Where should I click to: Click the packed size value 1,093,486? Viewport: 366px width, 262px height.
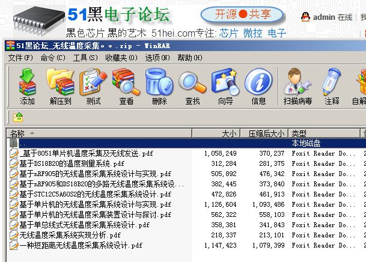click(x=269, y=204)
